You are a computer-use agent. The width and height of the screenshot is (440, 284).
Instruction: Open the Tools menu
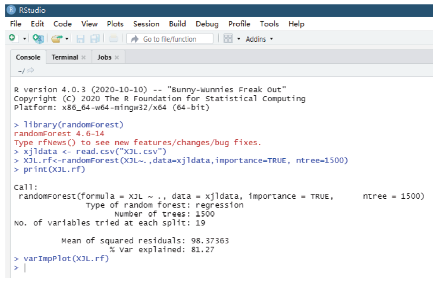(x=269, y=24)
